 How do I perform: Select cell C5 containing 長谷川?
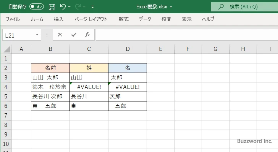(89, 97)
